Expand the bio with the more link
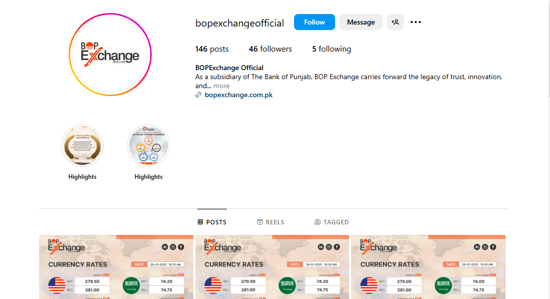This screenshot has height=299, width=550. tap(221, 86)
